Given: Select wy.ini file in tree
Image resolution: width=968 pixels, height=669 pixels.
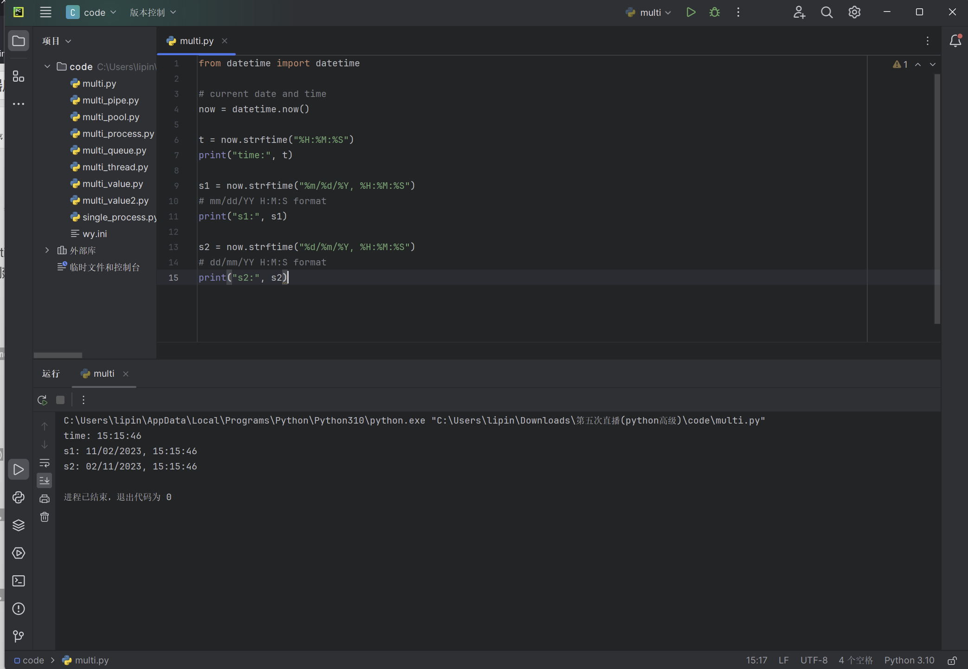Looking at the screenshot, I should tap(95, 233).
